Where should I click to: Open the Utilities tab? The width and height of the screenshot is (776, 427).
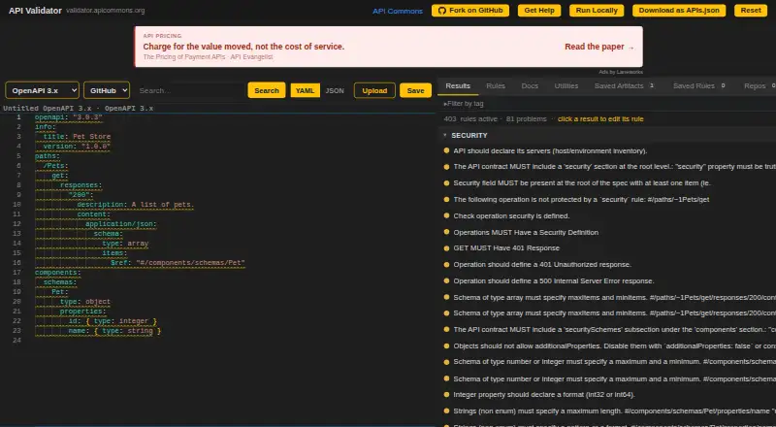pos(566,86)
